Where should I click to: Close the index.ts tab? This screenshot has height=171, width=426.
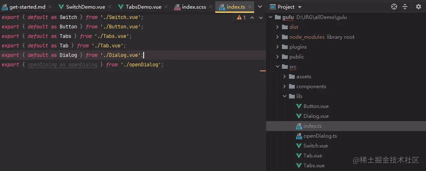tap(250, 7)
